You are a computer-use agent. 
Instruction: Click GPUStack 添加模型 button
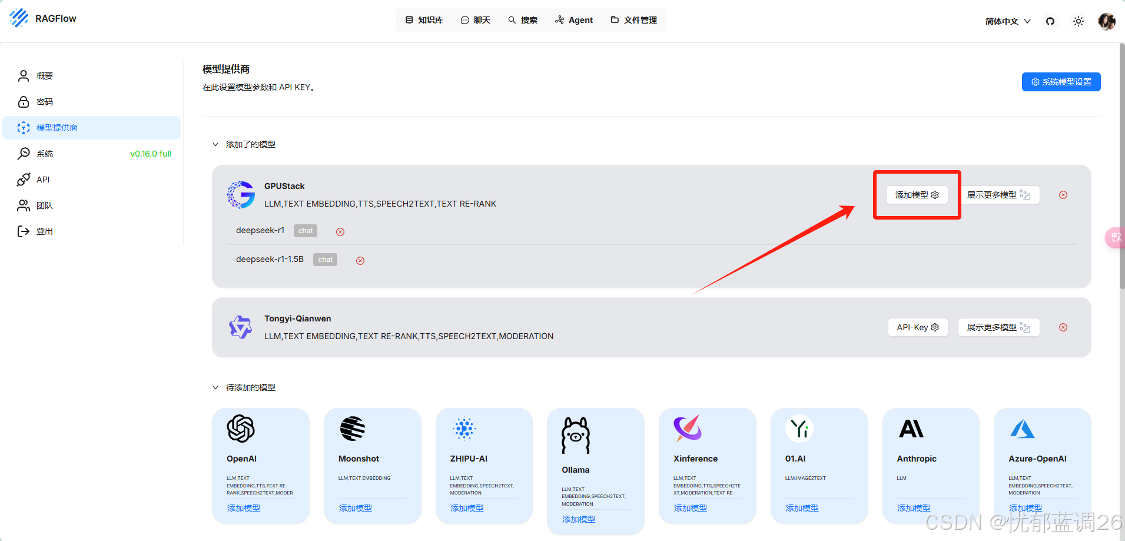(917, 195)
